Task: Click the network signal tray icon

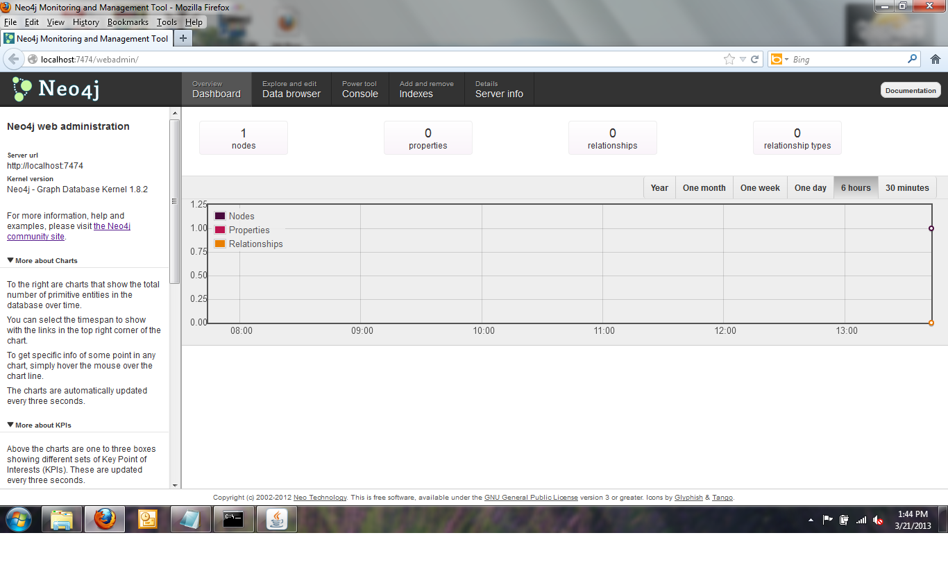Action: [861, 520]
